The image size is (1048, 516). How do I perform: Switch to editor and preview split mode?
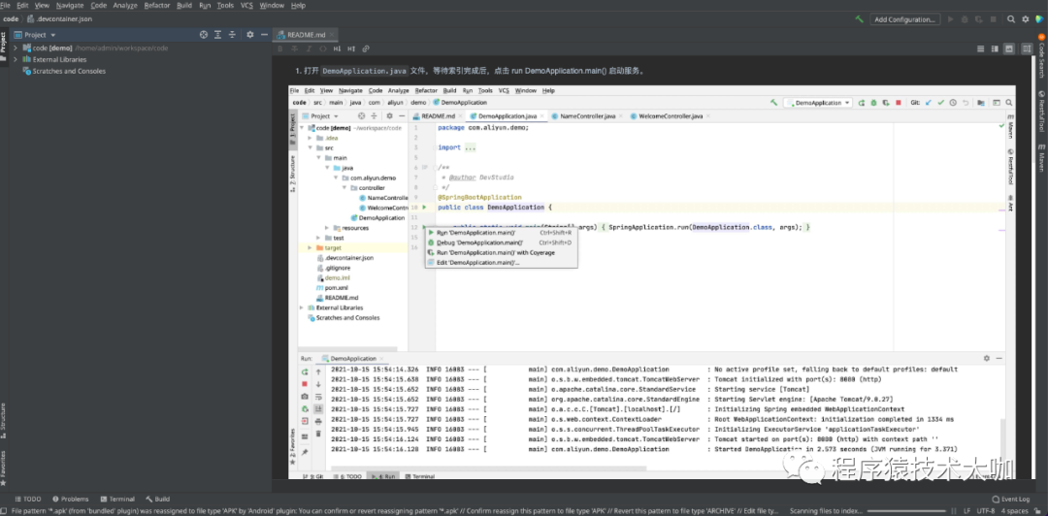tap(995, 48)
